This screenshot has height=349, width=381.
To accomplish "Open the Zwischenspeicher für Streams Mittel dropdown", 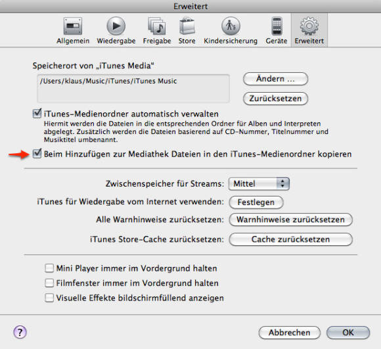I will point(259,183).
